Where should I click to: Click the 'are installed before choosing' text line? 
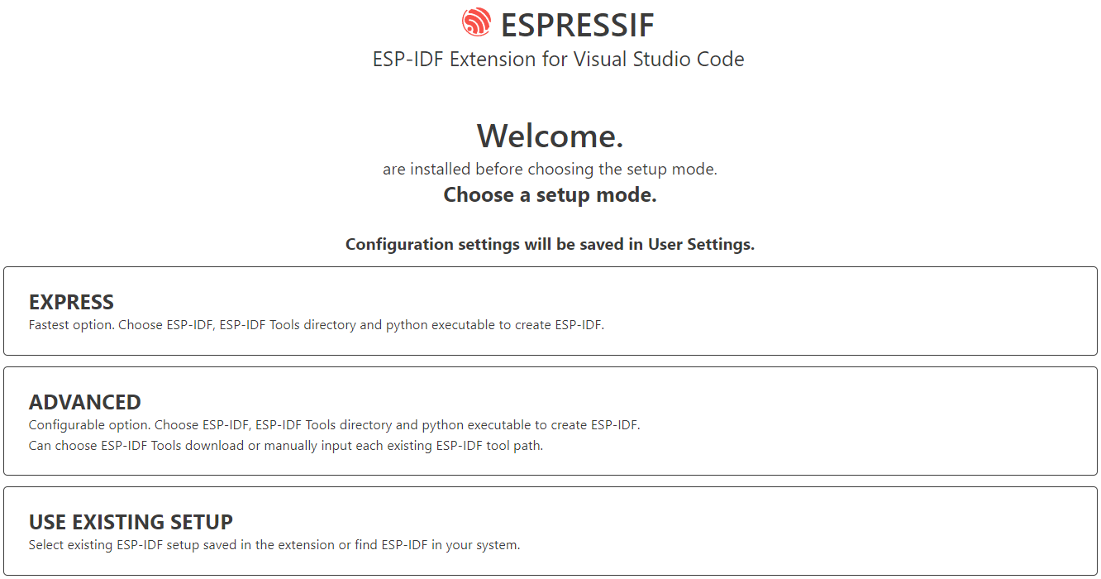550,170
